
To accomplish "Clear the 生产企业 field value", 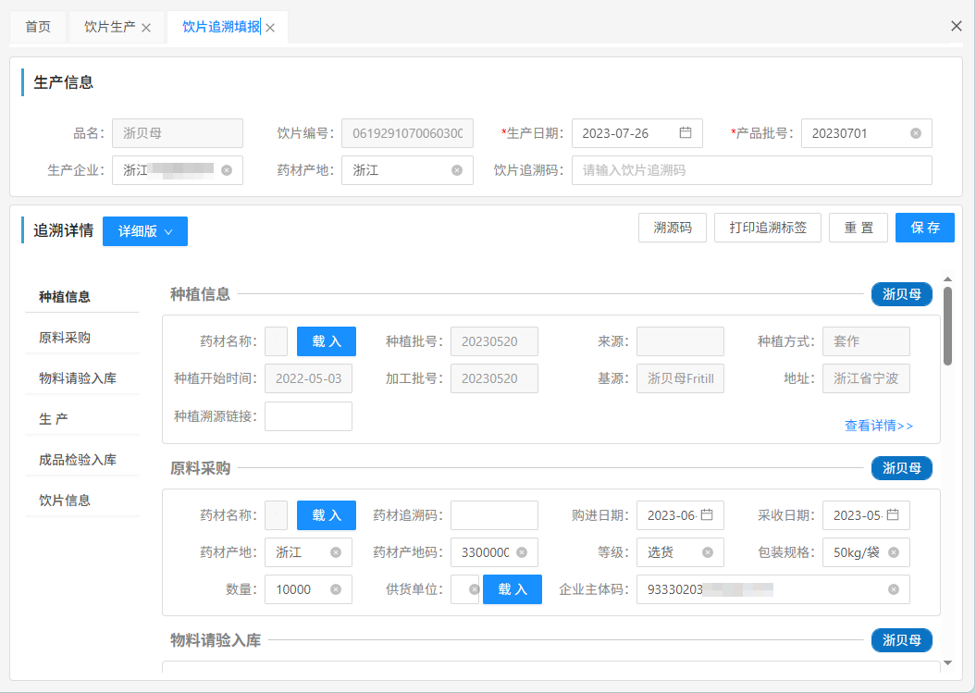I will (227, 170).
